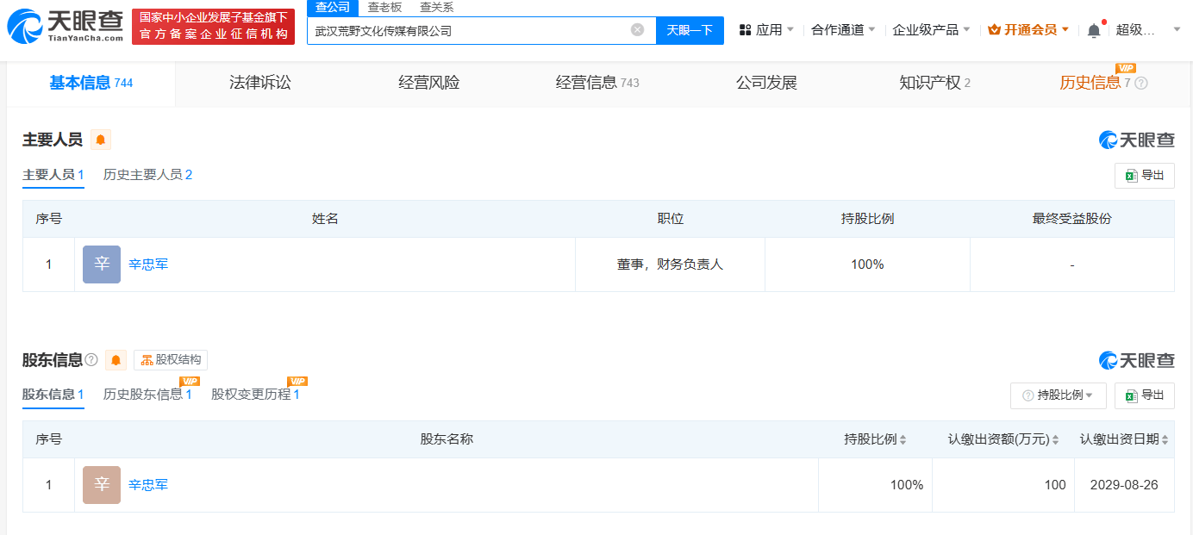Click the notification bell in the top navbar
Image resolution: width=1193 pixels, height=535 pixels.
pyautogui.click(x=1093, y=28)
